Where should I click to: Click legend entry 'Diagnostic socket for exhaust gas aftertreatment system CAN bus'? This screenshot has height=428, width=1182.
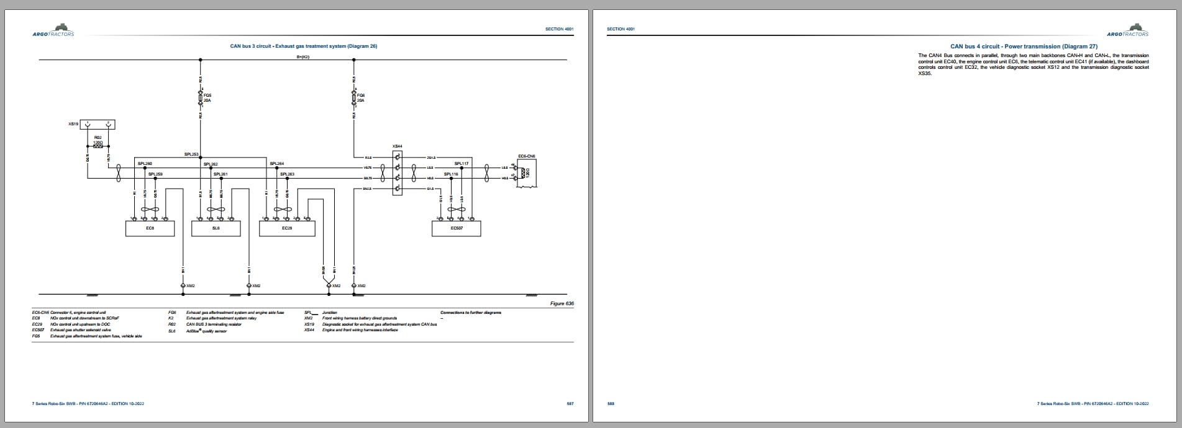380,324
